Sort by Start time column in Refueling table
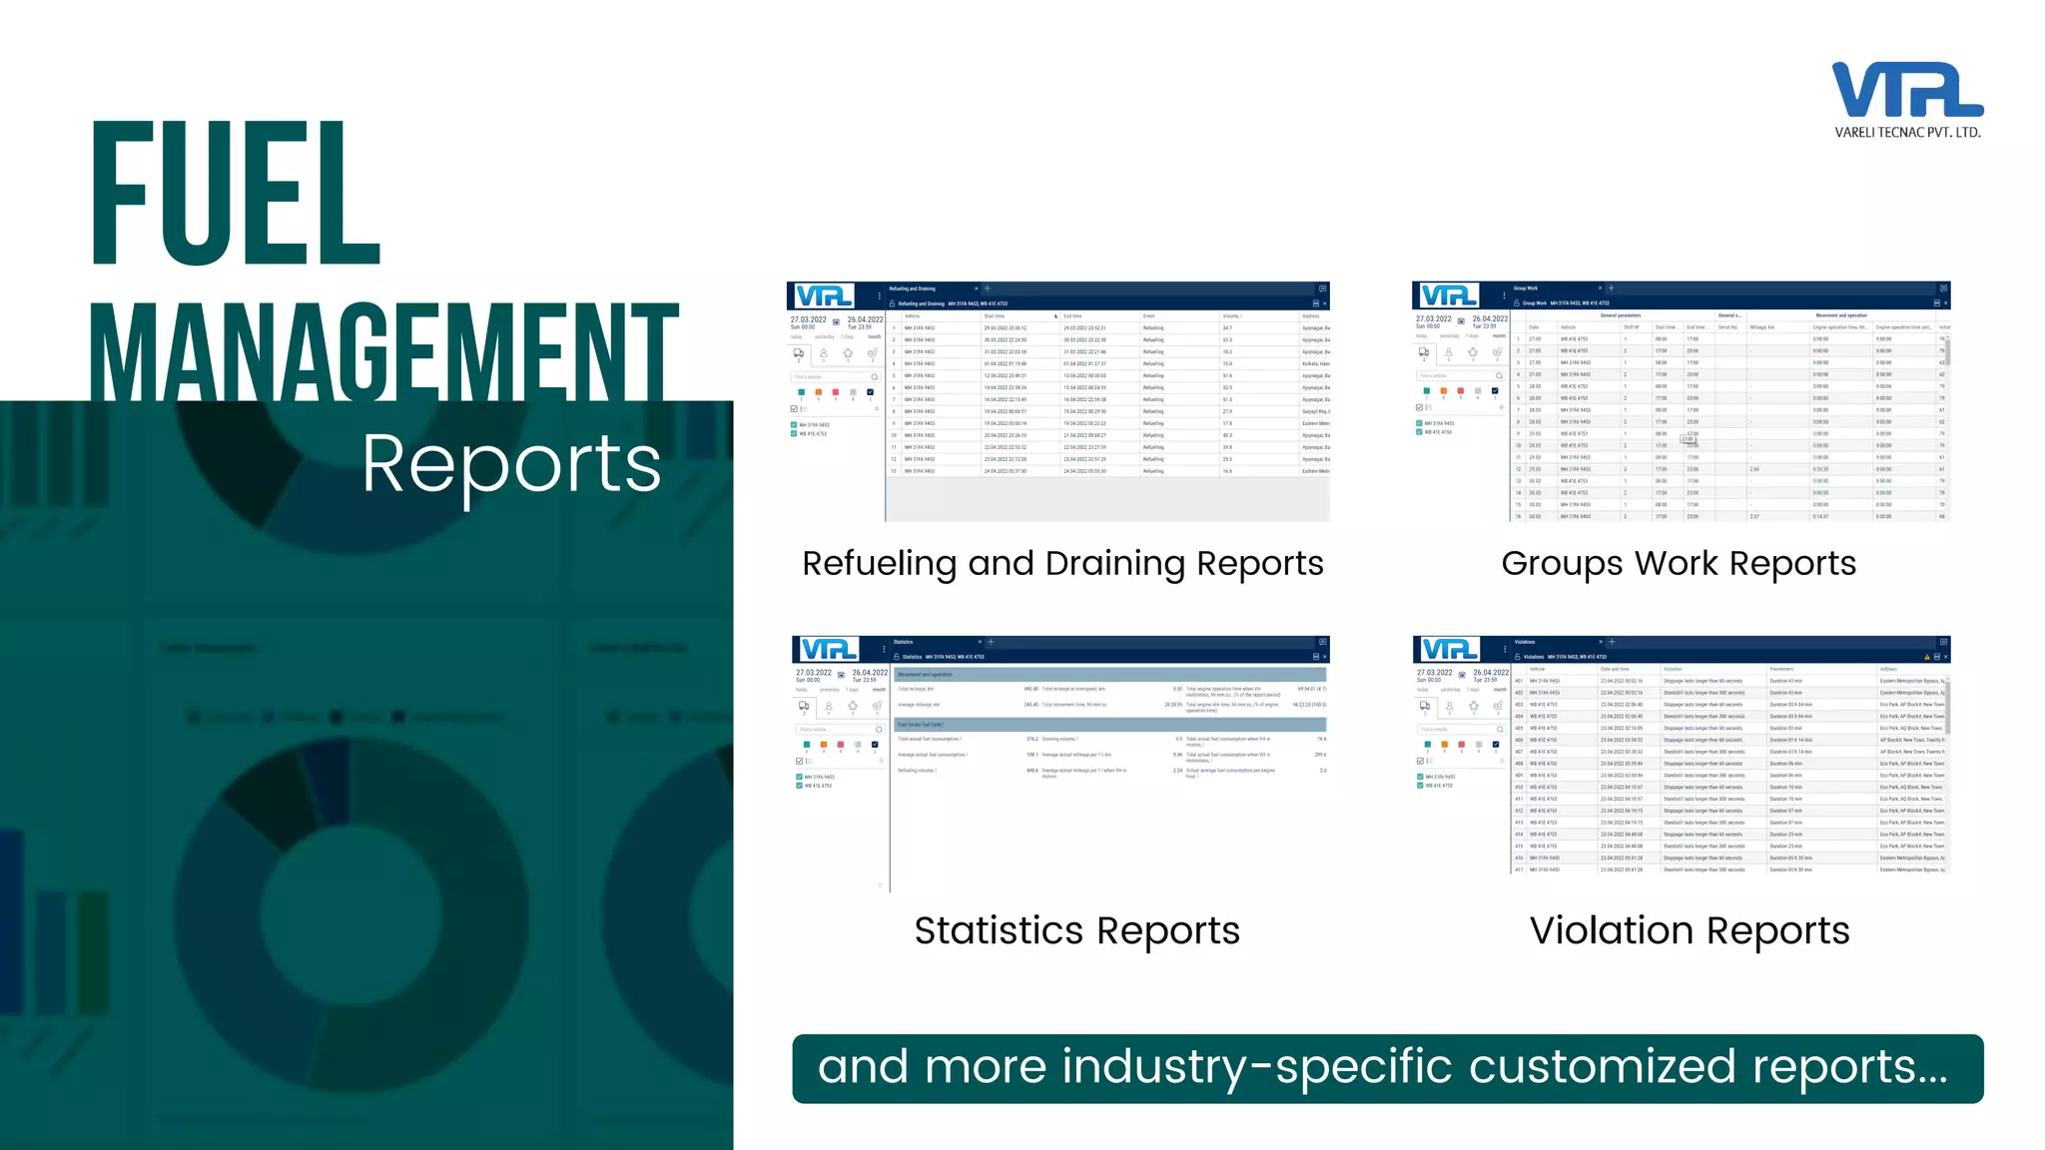The width and height of the screenshot is (2045, 1150). (1020, 316)
